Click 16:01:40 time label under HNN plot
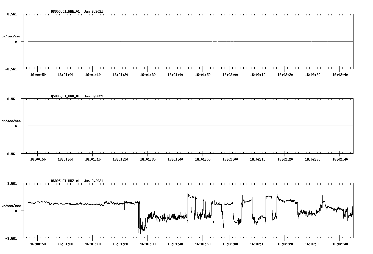Viewport: 373px width, 254px height. (175, 159)
